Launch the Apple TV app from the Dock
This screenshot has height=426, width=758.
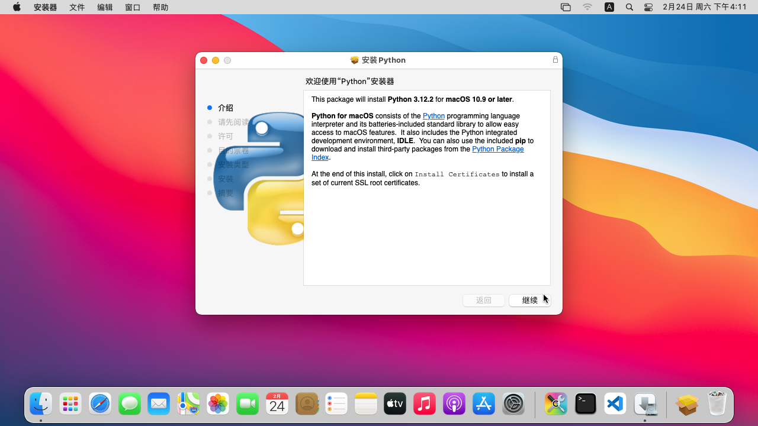click(x=395, y=404)
